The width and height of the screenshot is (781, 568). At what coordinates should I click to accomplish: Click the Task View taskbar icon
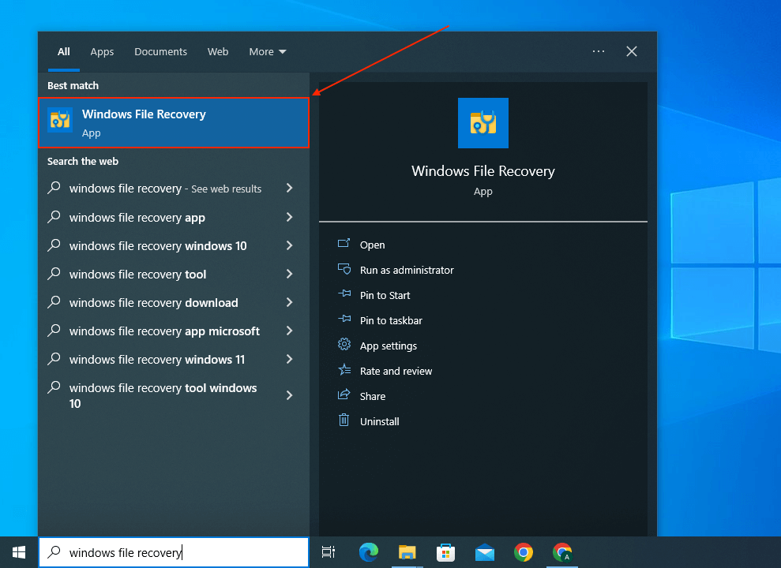click(329, 552)
